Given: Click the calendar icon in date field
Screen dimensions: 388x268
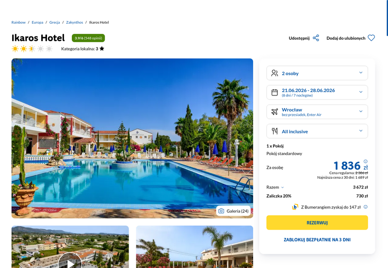Looking at the screenshot, I should 275,93.
